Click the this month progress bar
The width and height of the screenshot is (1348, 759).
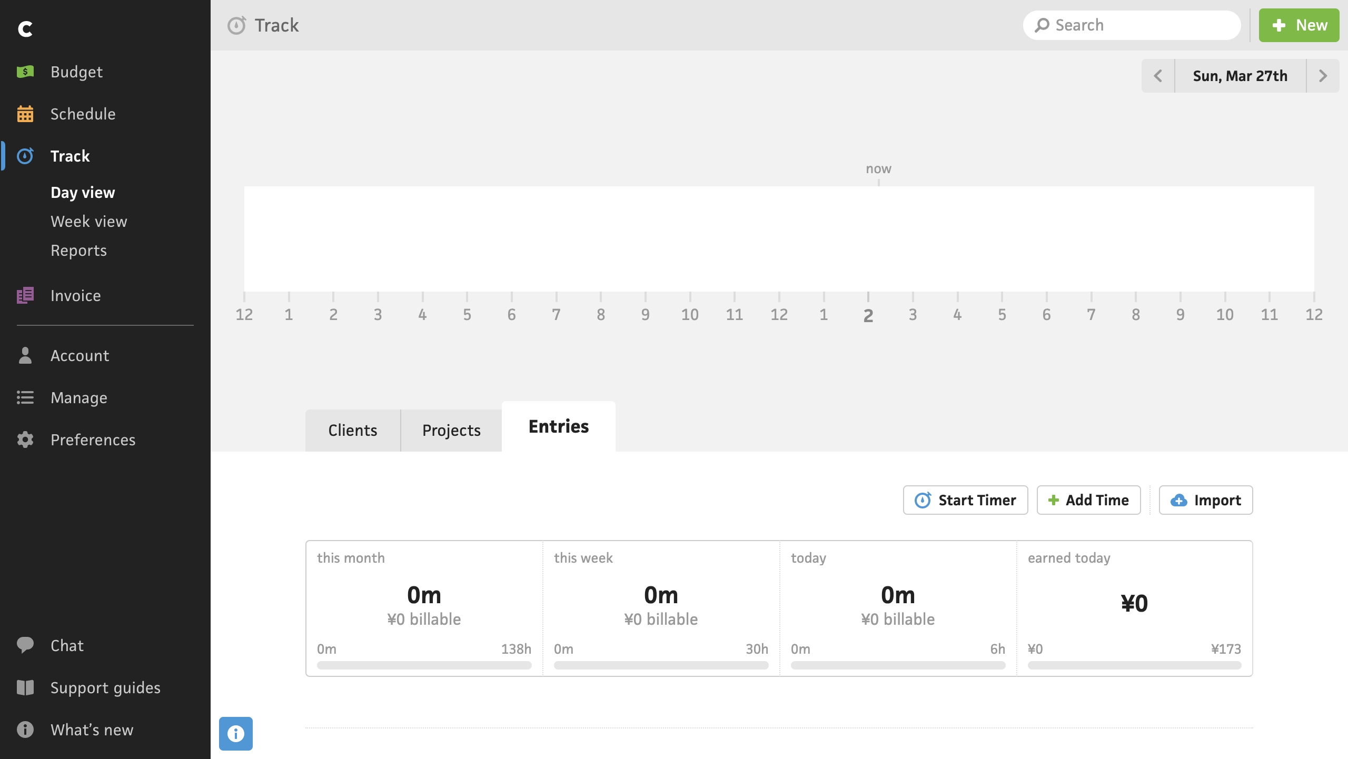point(424,665)
